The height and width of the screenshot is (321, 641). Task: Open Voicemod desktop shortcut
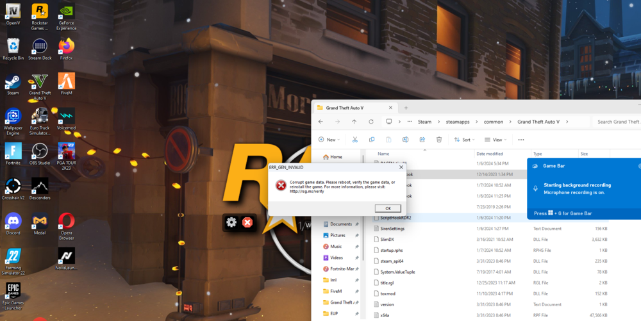tap(66, 119)
